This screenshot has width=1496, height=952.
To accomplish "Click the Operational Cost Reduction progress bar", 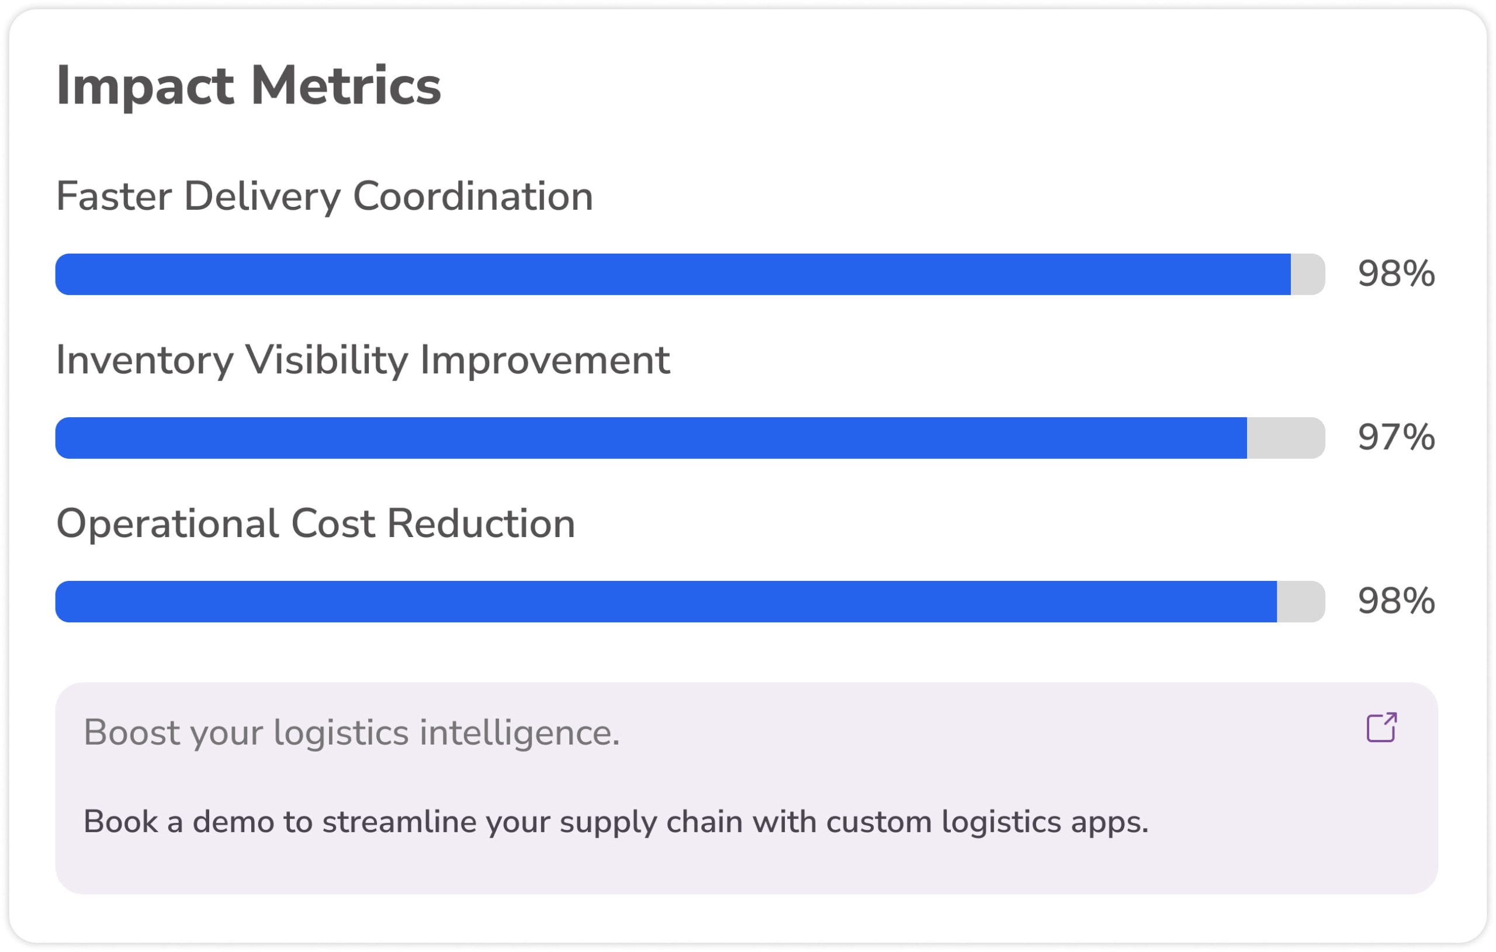I will pyautogui.click(x=690, y=601).
